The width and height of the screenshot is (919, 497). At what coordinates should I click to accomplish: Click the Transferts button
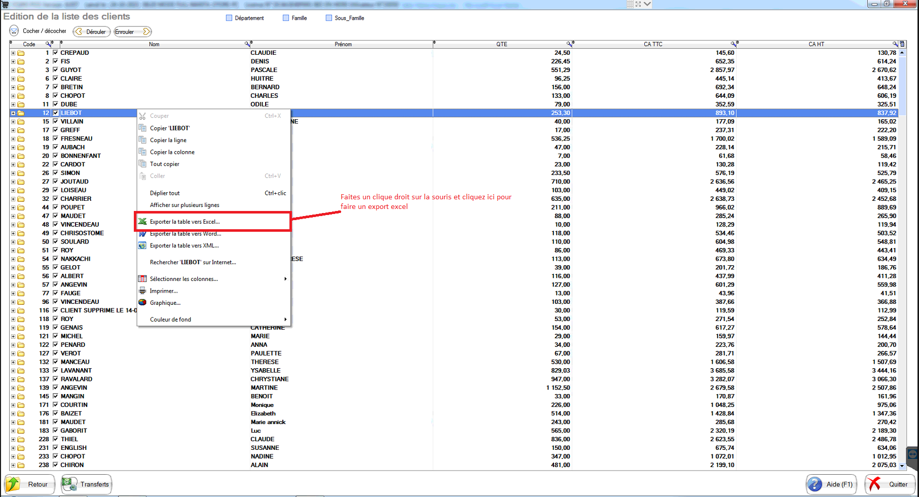[x=86, y=484]
